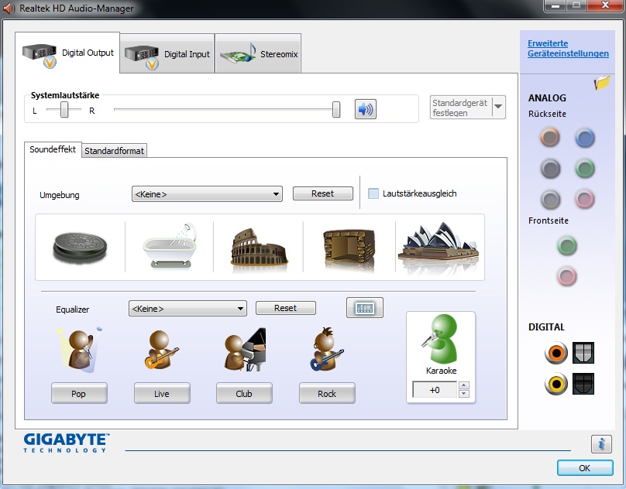
Task: Open the Equalizer preset dropdown
Action: point(187,308)
